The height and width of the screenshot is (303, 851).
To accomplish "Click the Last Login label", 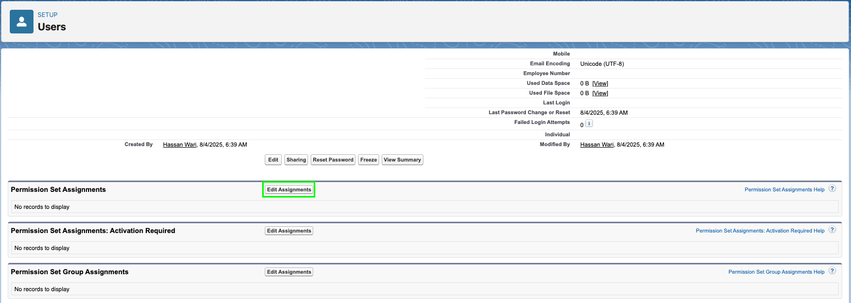I will 556,103.
